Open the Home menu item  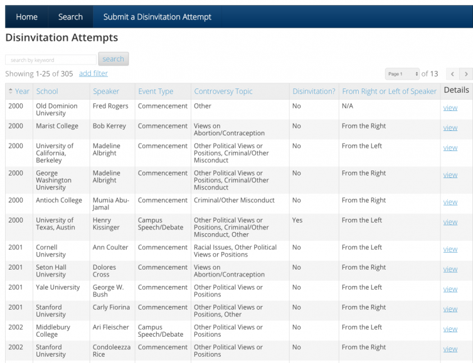click(x=26, y=17)
